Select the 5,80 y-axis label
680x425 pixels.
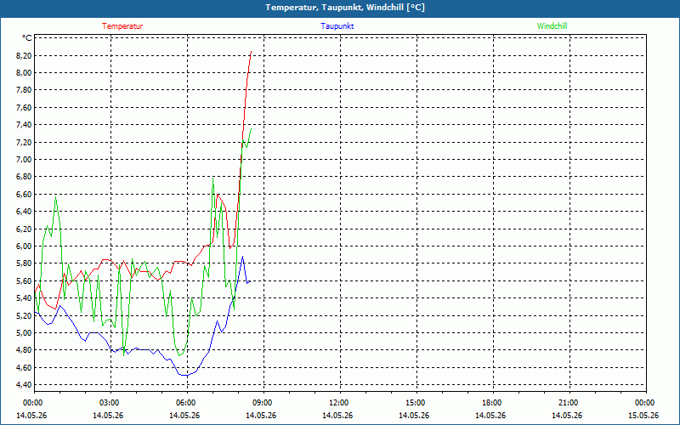click(25, 263)
